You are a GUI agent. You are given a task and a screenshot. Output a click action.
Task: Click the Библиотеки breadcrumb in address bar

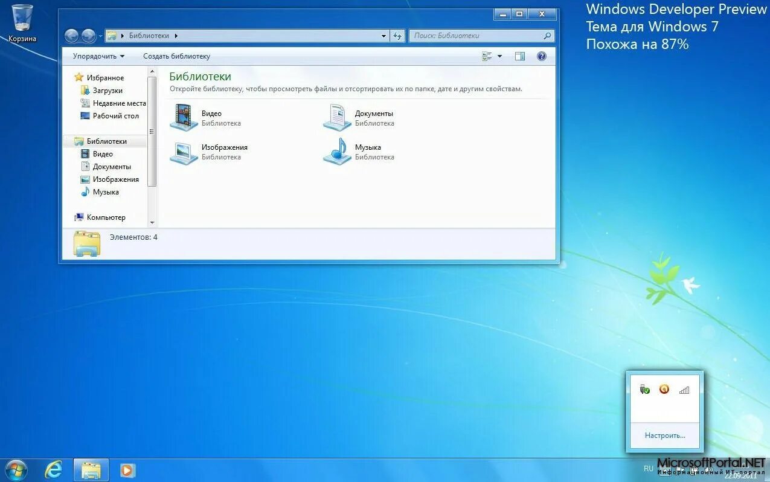[x=149, y=36]
